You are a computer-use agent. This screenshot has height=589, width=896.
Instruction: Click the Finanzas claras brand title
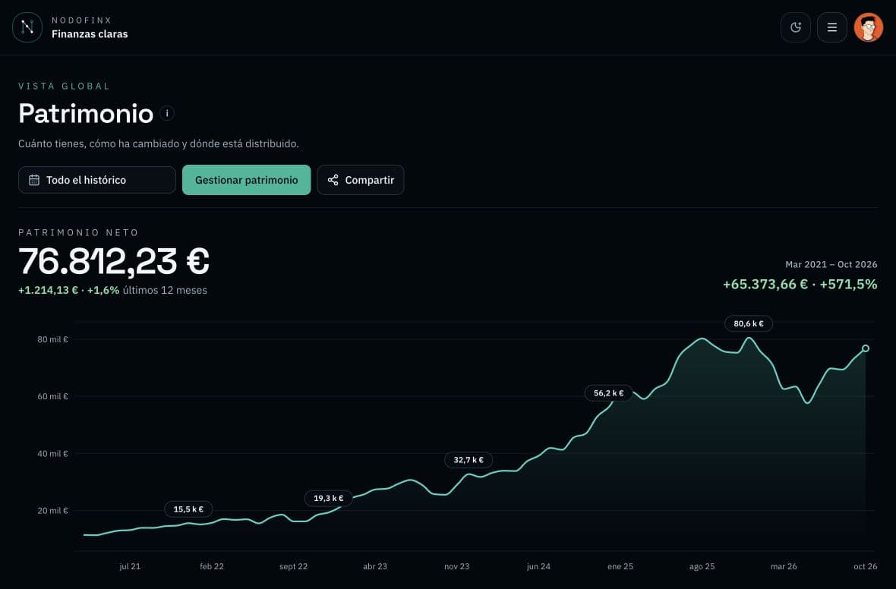click(x=90, y=34)
